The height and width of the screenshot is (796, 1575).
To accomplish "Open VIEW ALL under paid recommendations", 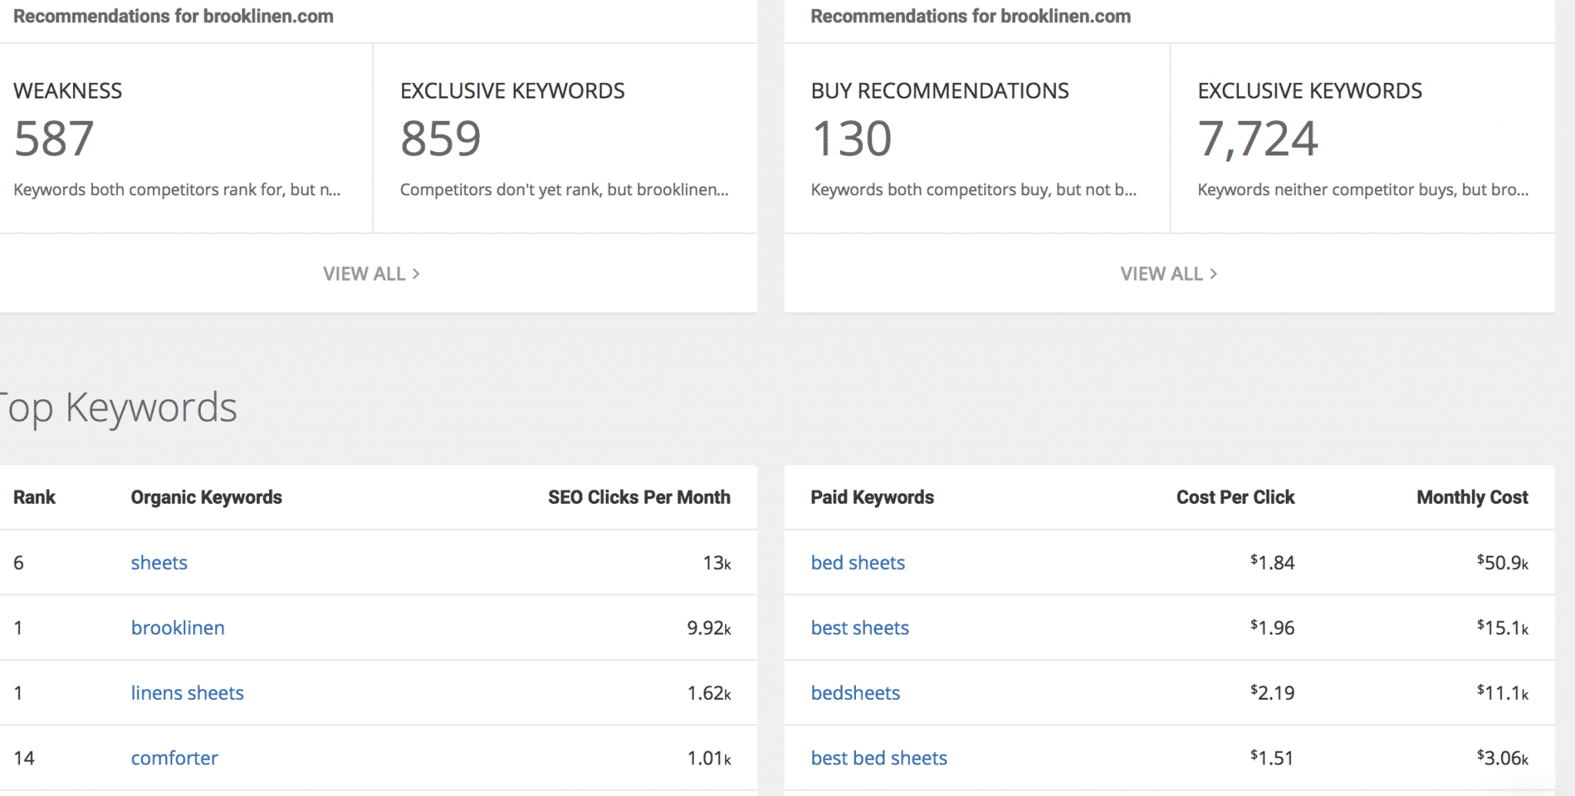I will [x=1169, y=274].
